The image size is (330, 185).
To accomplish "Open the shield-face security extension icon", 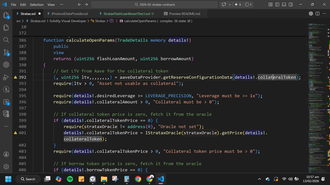I will point(6,114).
